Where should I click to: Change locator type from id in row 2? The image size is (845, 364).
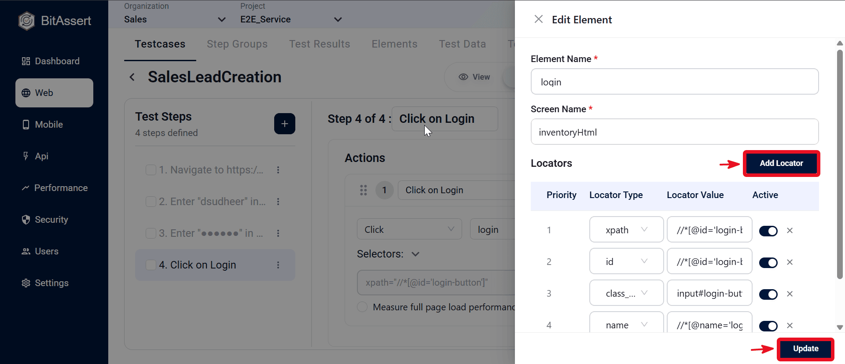(x=626, y=261)
